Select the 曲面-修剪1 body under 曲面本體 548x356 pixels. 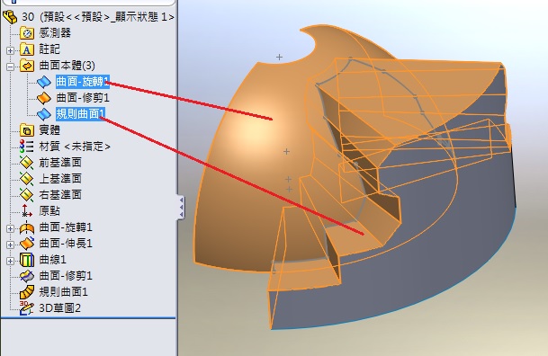pos(83,98)
